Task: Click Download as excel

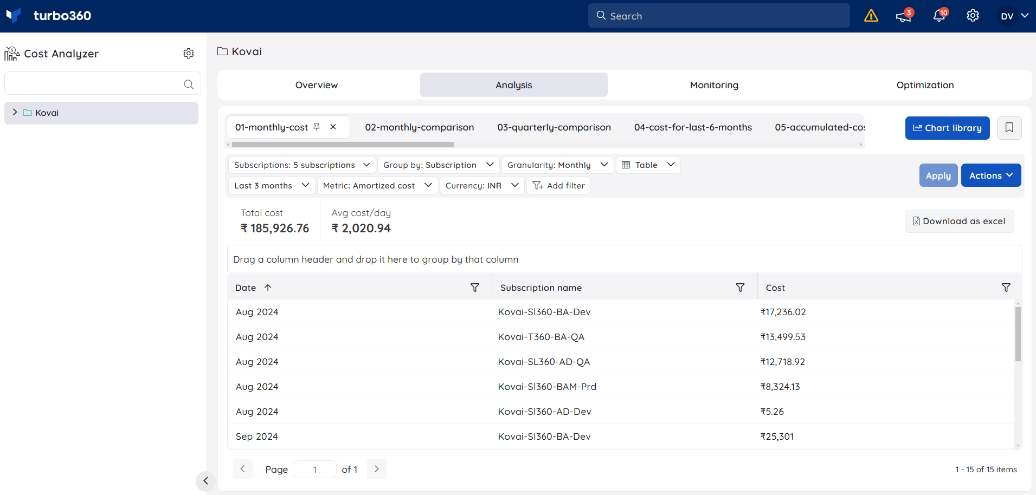Action: pos(959,221)
